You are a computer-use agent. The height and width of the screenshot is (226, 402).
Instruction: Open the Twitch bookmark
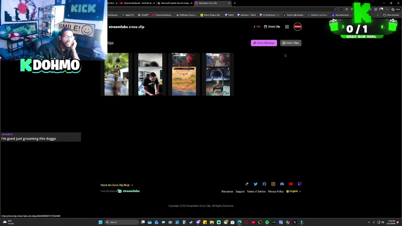click(x=229, y=15)
